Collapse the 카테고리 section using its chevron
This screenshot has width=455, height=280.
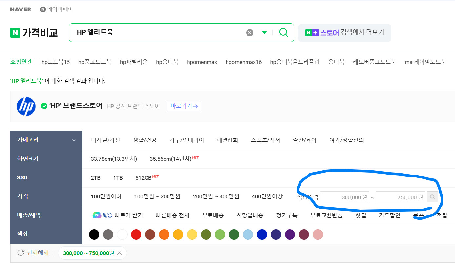pyautogui.click(x=74, y=140)
